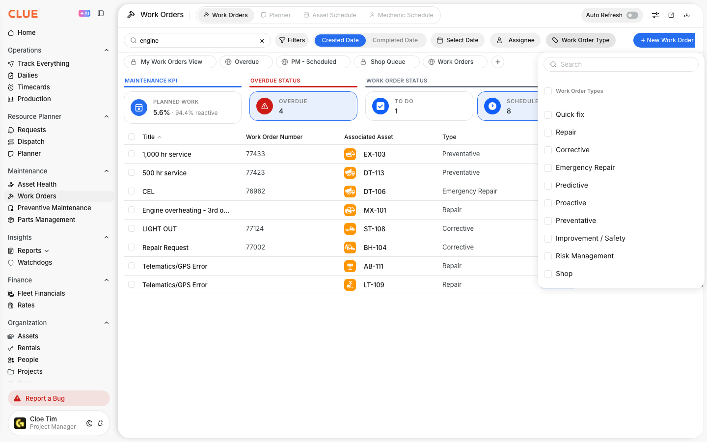Switch to the Planner tab
The image size is (707, 442).
coord(275,15)
